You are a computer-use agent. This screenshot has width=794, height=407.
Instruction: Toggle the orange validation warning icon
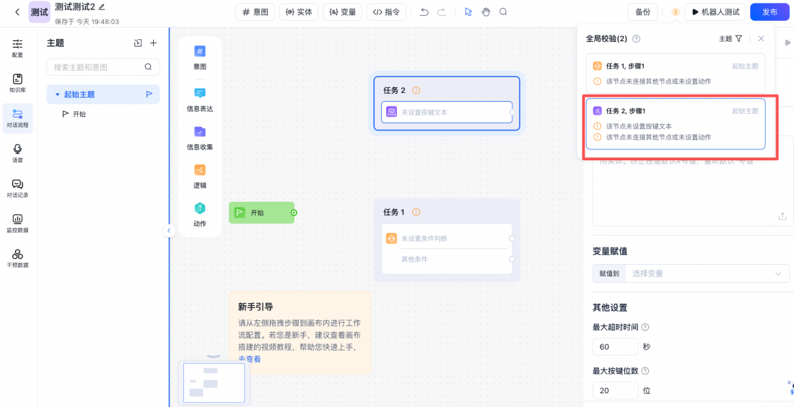click(x=676, y=12)
